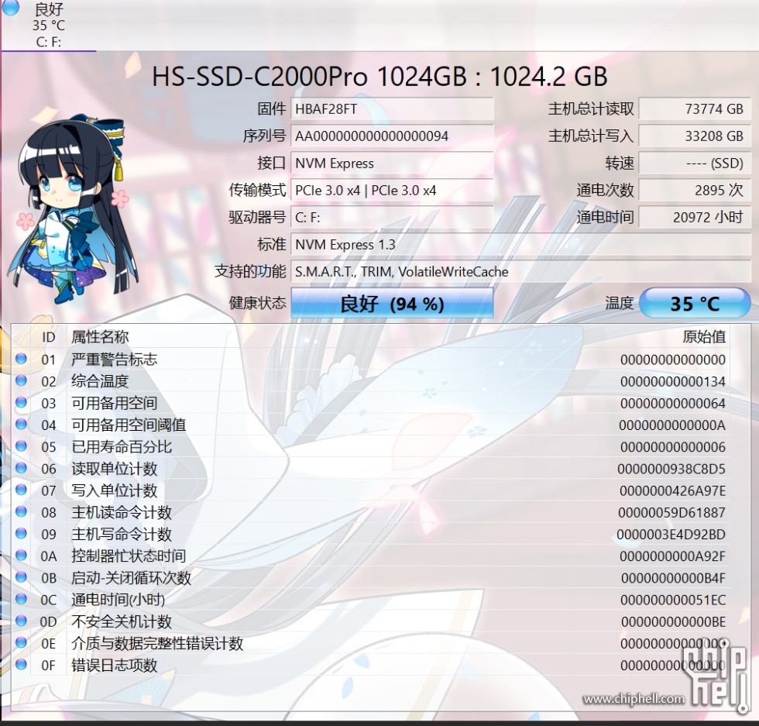Click the serial number field
This screenshot has height=726, width=759.
(392, 136)
